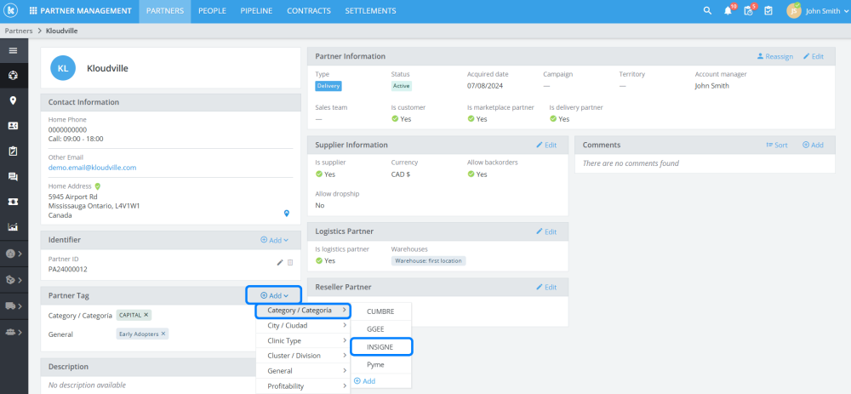Open the location pin sidebar icon
The image size is (851, 394).
(14, 100)
